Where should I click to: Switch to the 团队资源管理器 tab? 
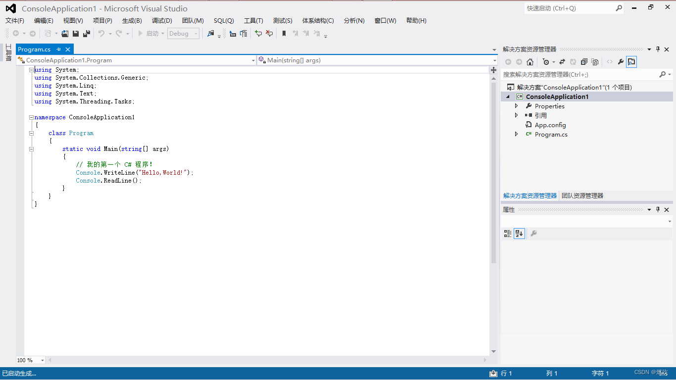tap(582, 196)
